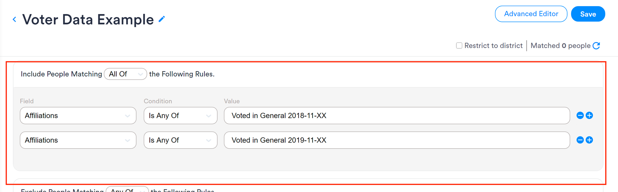Image resolution: width=618 pixels, height=192 pixels.
Task: Enable the Restrict to district checkbox
Action: point(459,45)
